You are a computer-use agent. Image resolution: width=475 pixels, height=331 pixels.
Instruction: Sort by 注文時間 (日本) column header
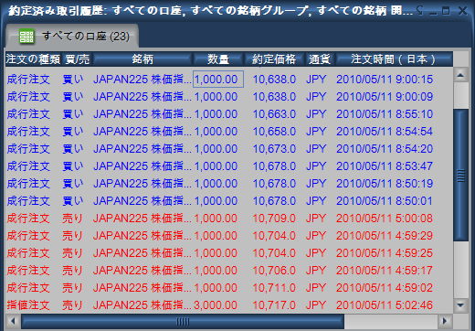(394, 59)
